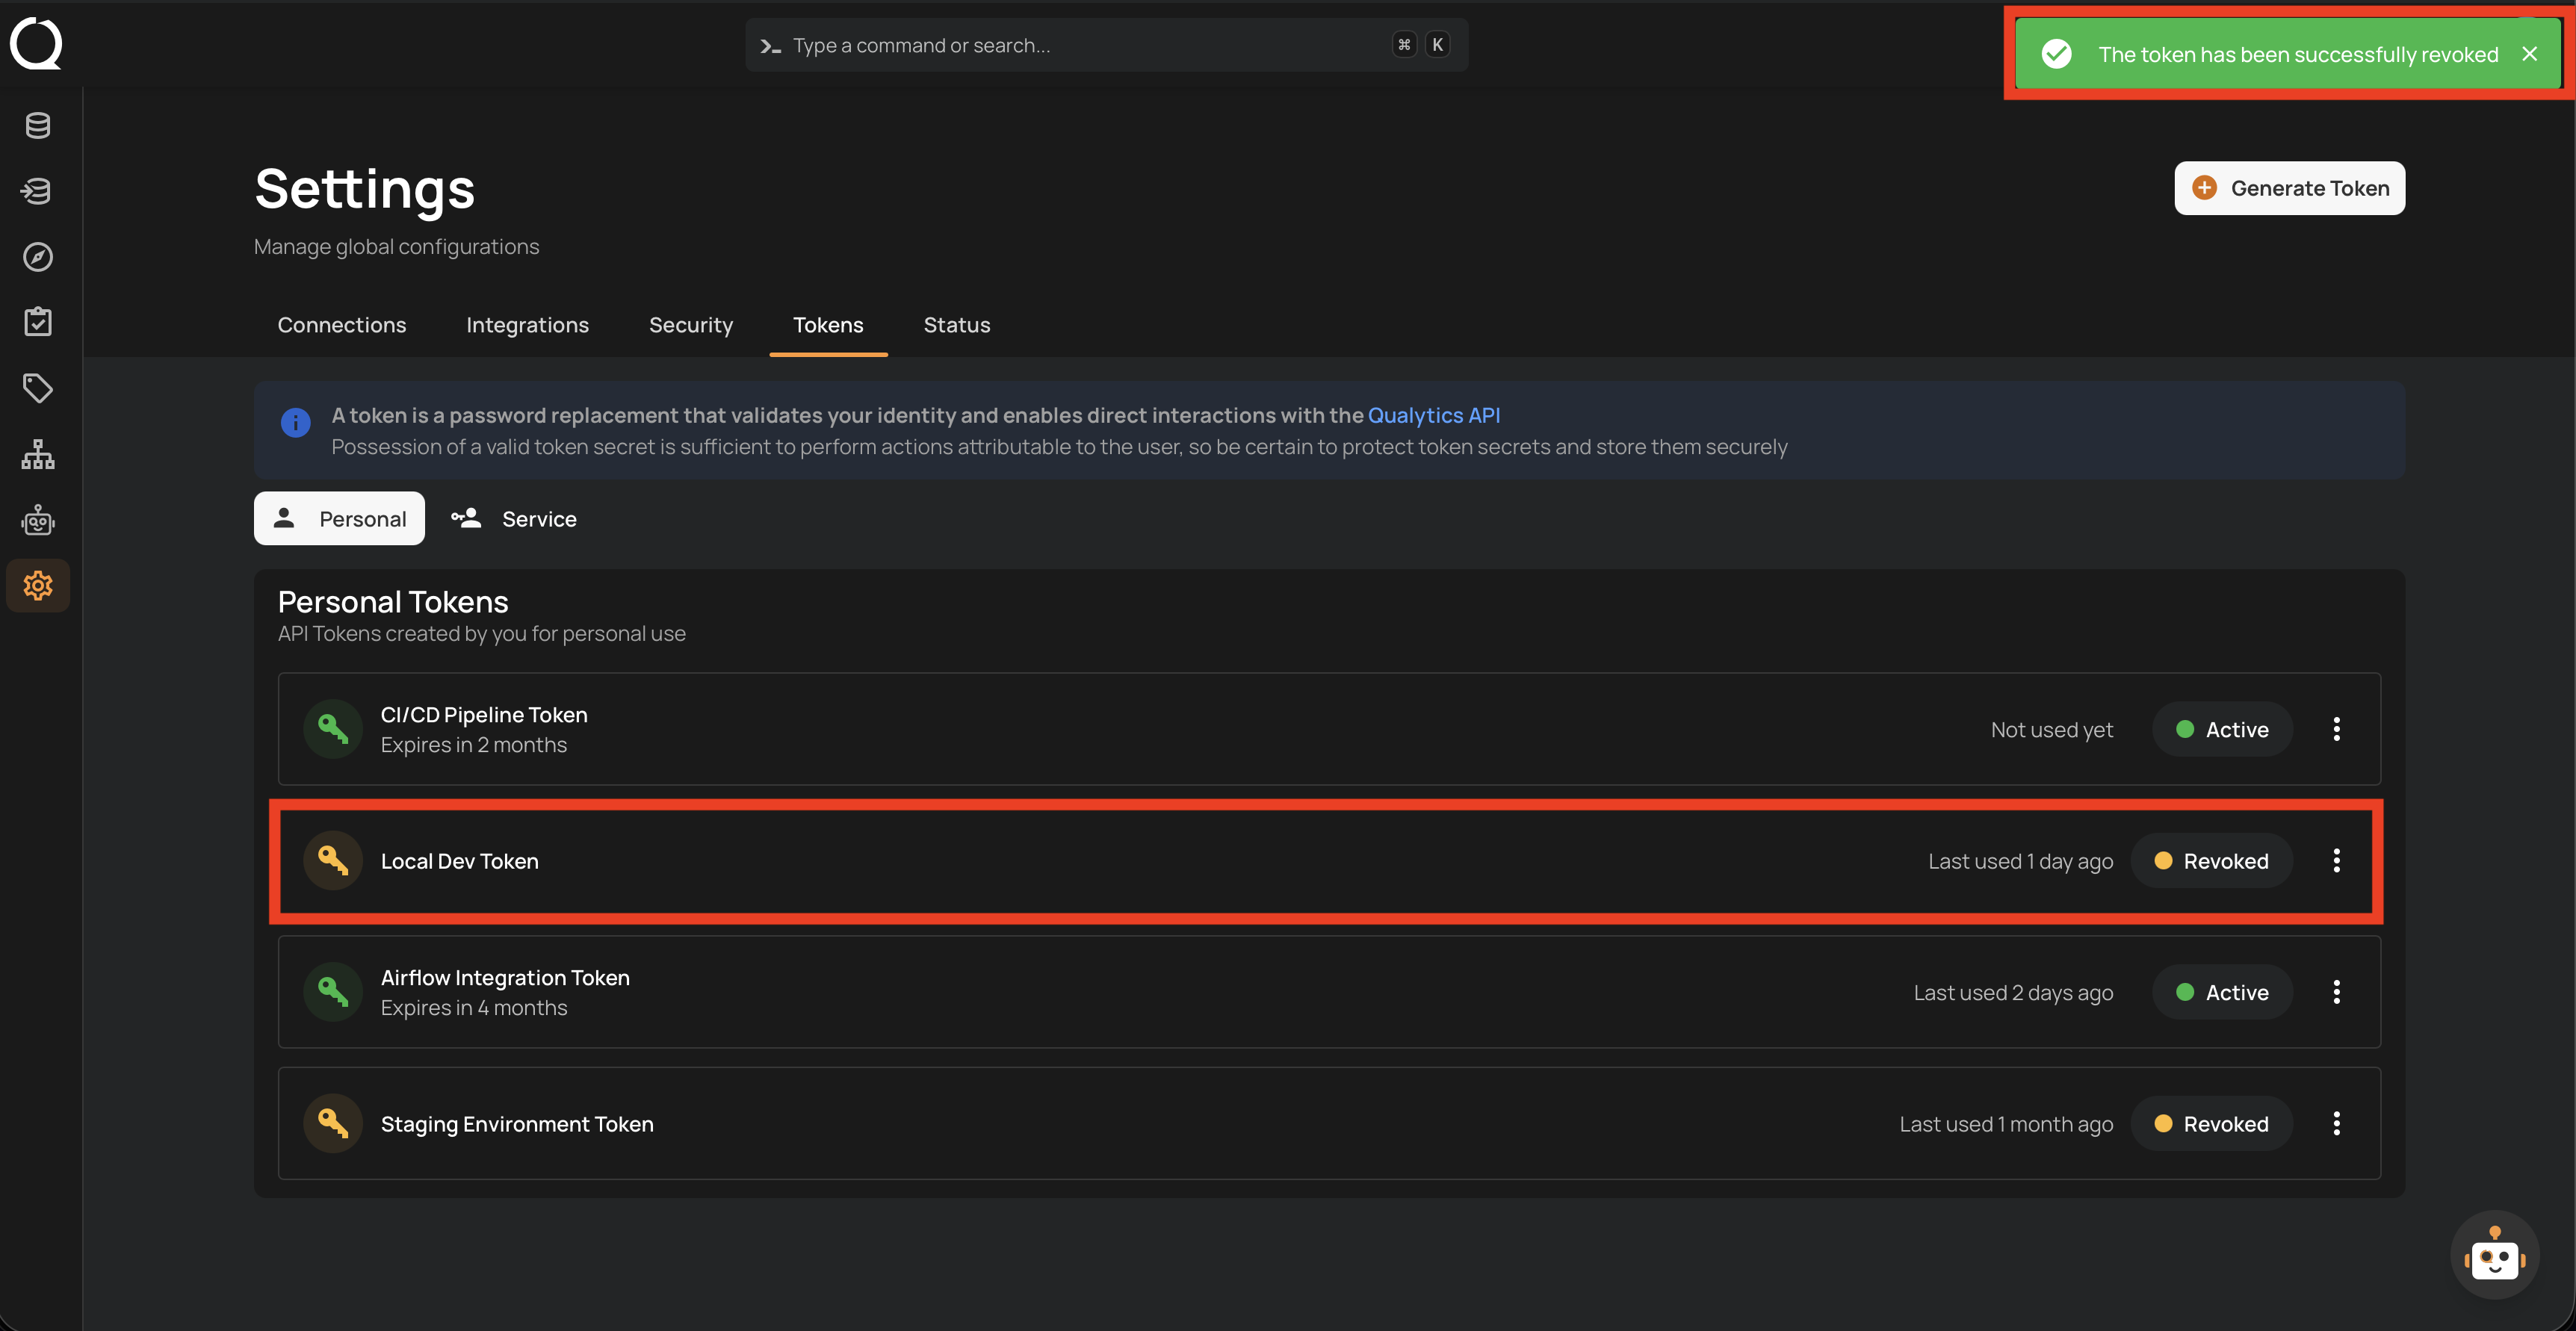Click the green checkmark icon in the toast
Image resolution: width=2576 pixels, height=1331 pixels.
tap(2056, 54)
